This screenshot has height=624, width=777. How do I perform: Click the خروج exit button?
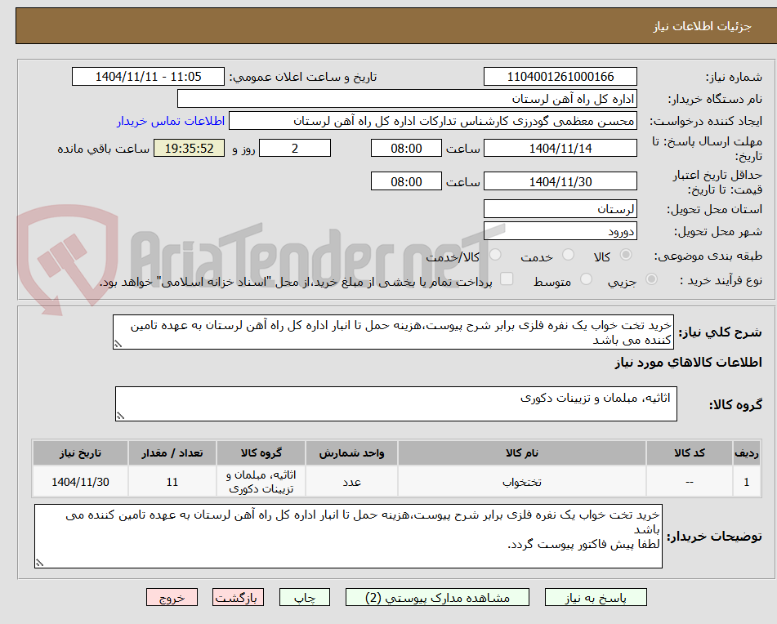pos(172,597)
